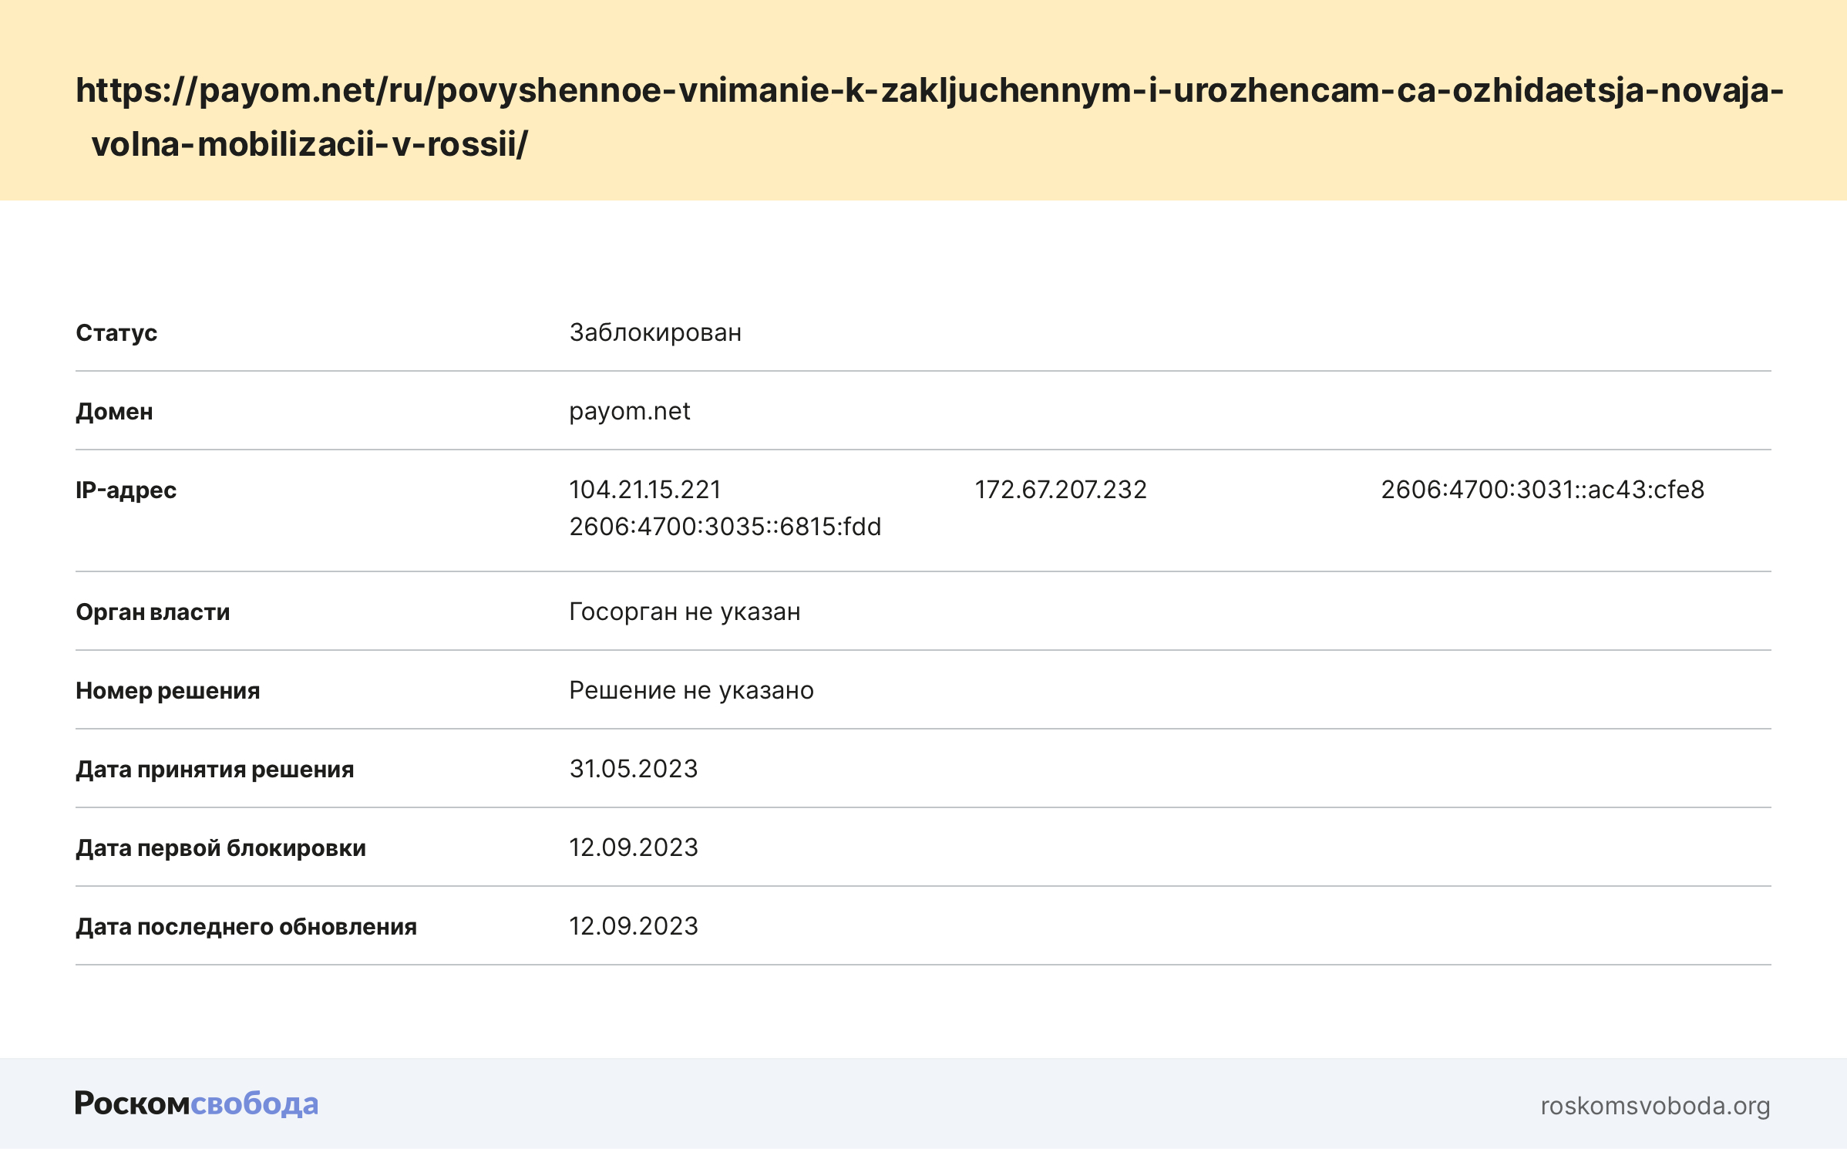Click the Решение не указано text

pos(691,690)
